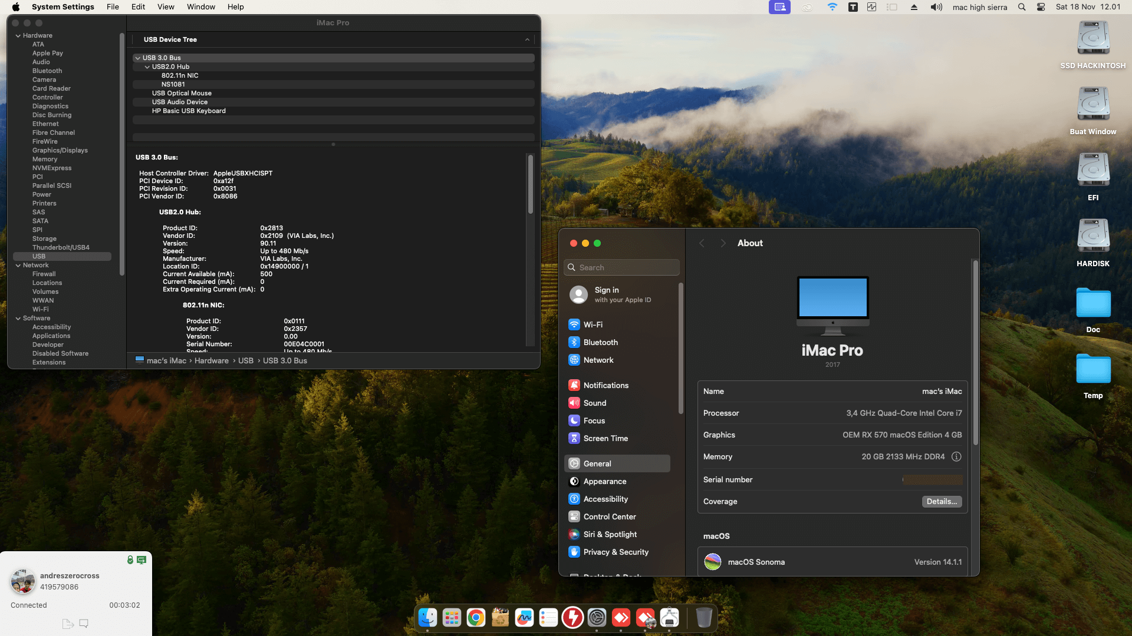Screen dimensions: 1132x636
Task: Open the View menu
Action: pos(166,7)
